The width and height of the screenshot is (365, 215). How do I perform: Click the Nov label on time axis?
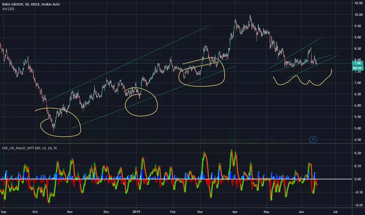[70, 212]
